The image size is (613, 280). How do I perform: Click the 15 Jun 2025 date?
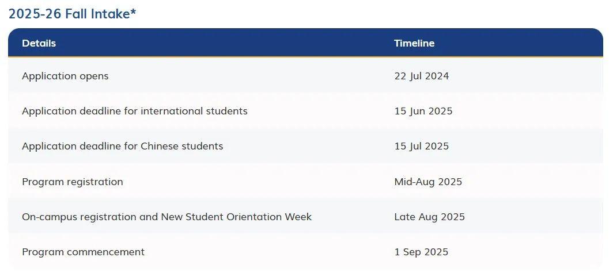click(x=423, y=111)
